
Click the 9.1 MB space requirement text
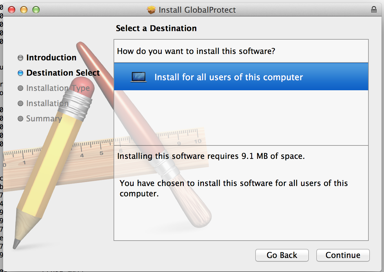211,156
